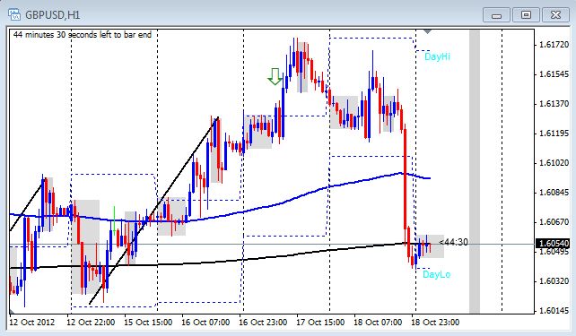Image resolution: width=576 pixels, height=336 pixels.
Task: Select the DayLo label
Action: 436,274
